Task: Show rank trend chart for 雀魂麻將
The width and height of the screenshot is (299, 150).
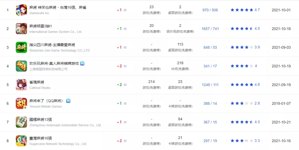Action: 125,85
